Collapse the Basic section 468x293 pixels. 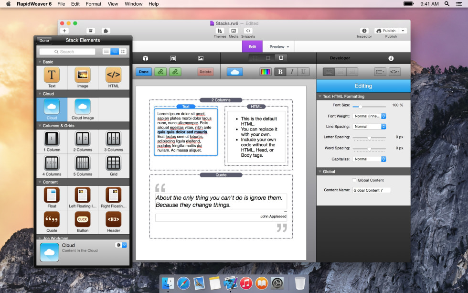point(40,62)
